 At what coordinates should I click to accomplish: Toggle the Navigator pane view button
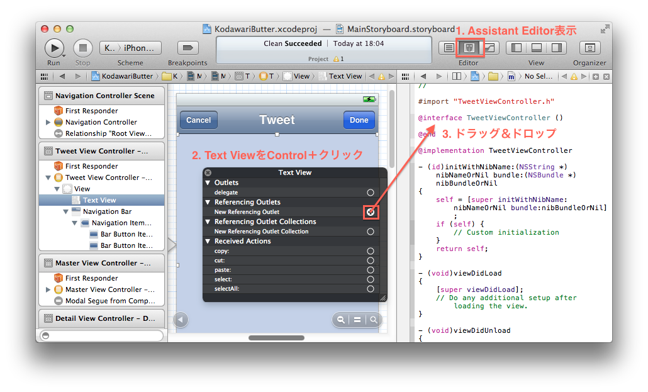516,48
